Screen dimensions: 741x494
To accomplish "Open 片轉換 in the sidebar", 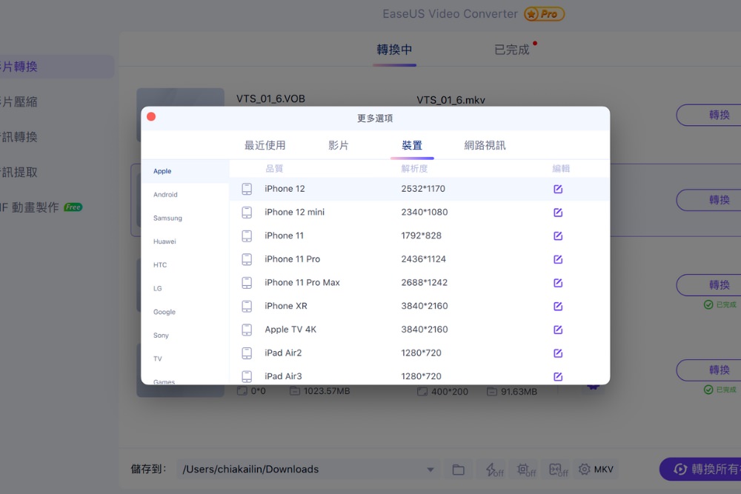I will coord(56,67).
